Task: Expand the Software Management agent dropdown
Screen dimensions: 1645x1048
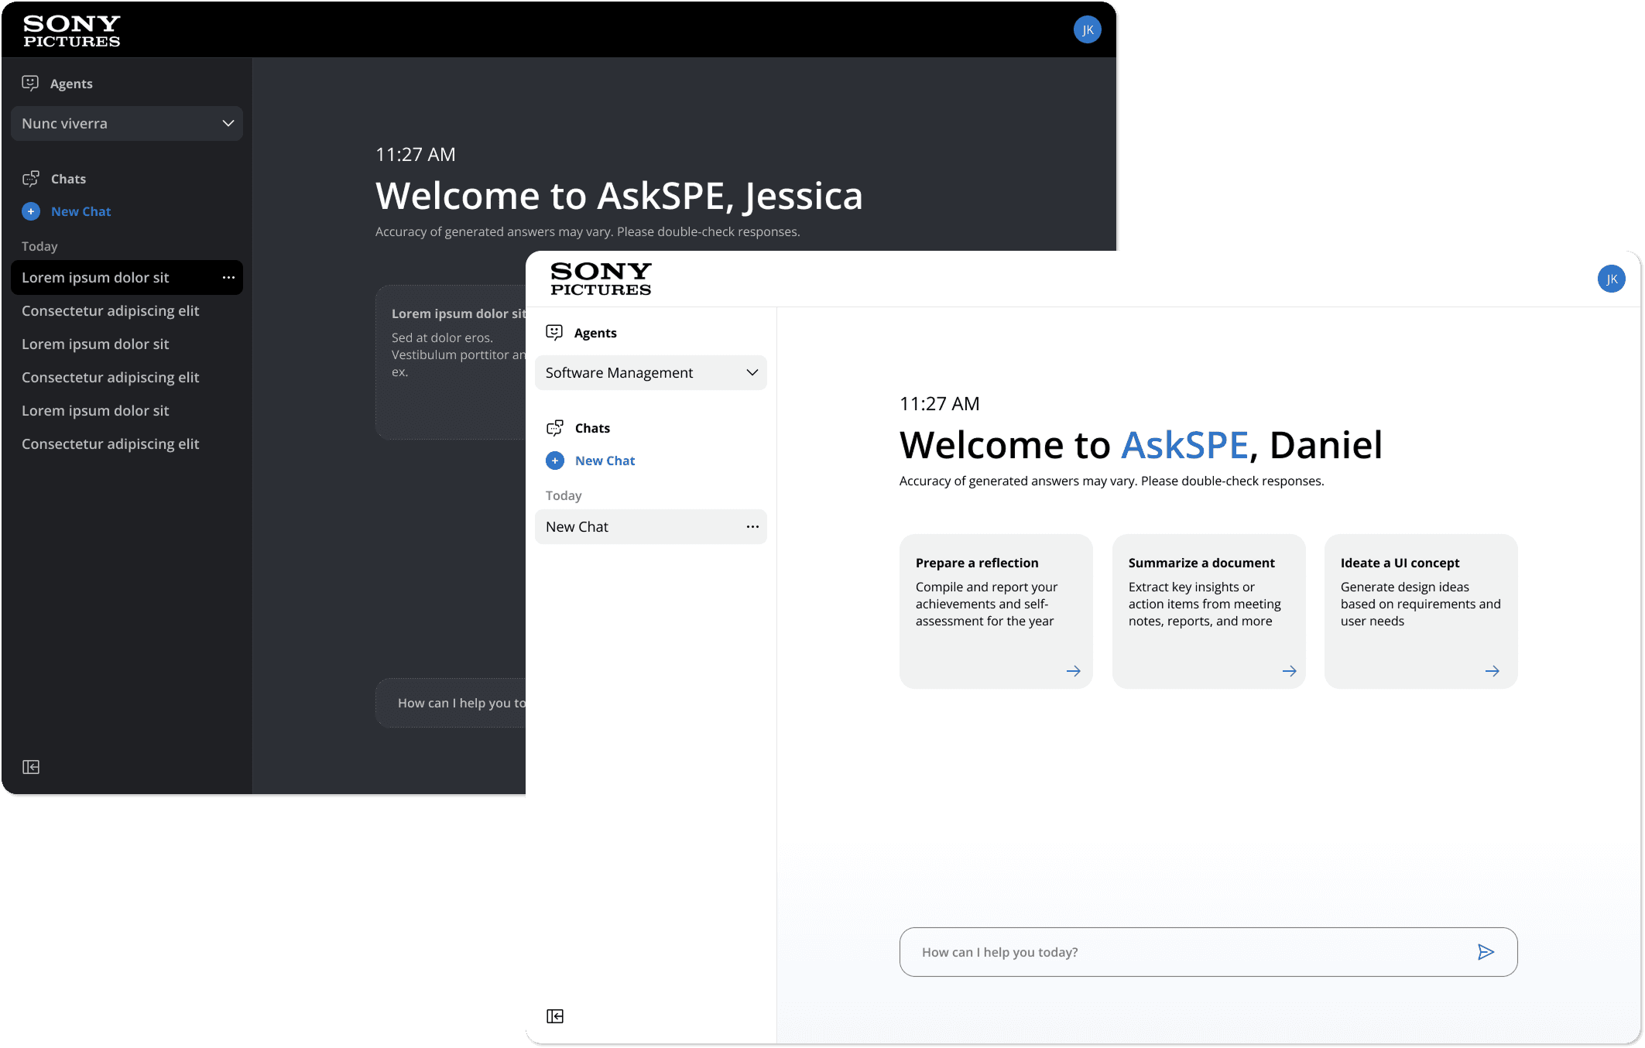Action: (x=650, y=372)
